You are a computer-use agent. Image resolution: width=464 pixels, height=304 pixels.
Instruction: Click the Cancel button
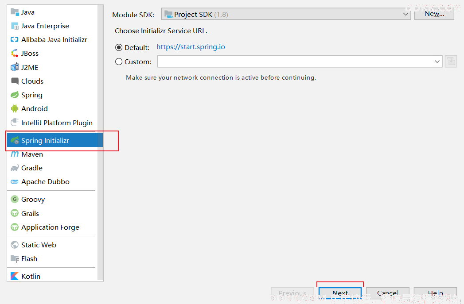tap(388, 293)
